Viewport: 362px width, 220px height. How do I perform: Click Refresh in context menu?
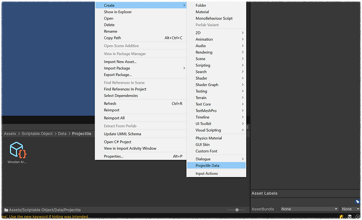pos(141,103)
